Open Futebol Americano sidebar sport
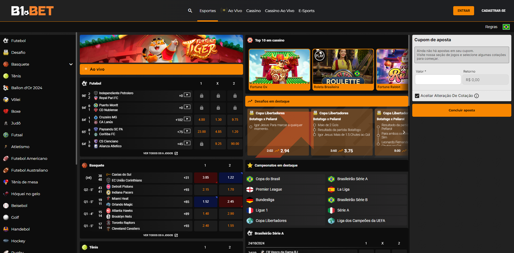 [29, 158]
